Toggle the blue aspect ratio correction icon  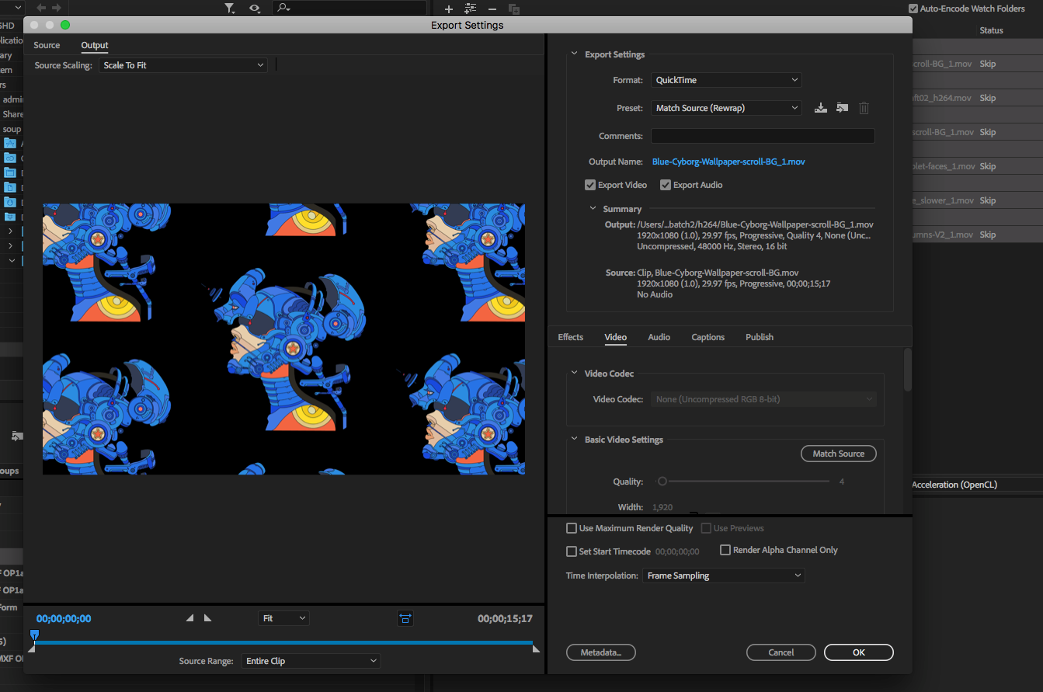tap(405, 618)
